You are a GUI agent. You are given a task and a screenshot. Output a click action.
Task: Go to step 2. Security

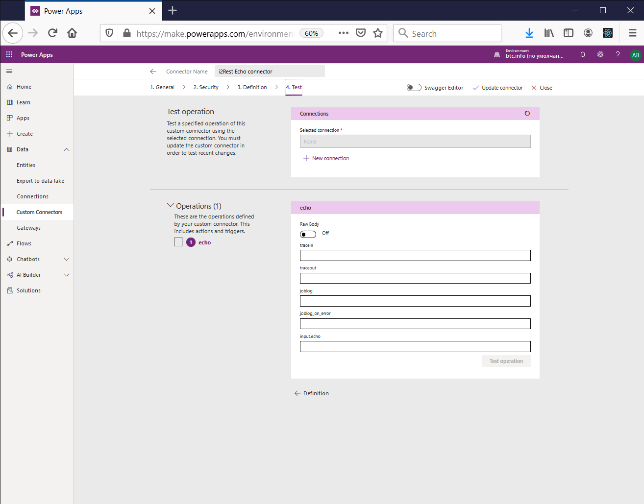coord(206,87)
